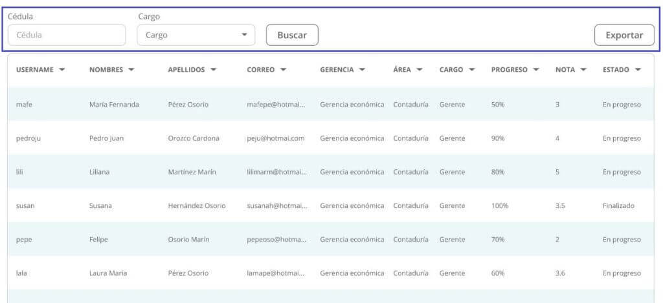This screenshot has width=663, height=303.
Task: Sort by the NOMBRES column arrow
Action: tap(131, 70)
